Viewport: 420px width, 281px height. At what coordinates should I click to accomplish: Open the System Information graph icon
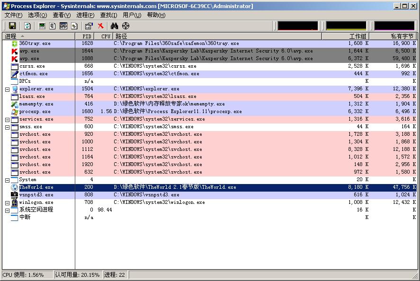point(42,26)
